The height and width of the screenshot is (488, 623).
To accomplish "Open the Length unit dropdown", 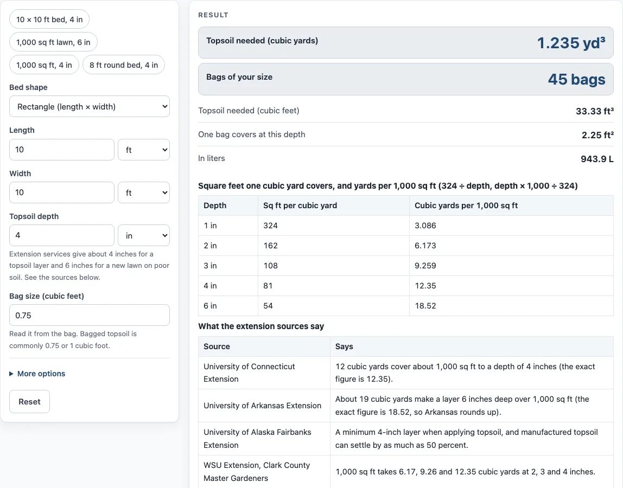I will coord(144,150).
